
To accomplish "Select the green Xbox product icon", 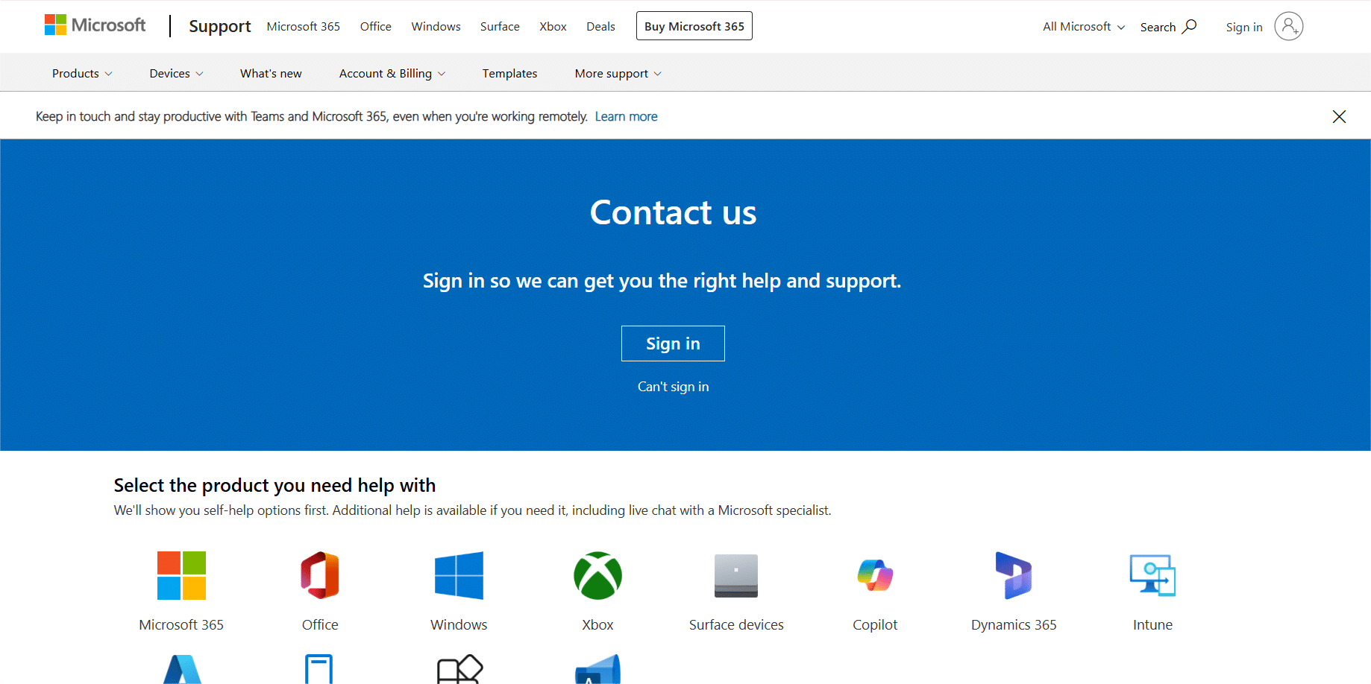I will pyautogui.click(x=597, y=575).
